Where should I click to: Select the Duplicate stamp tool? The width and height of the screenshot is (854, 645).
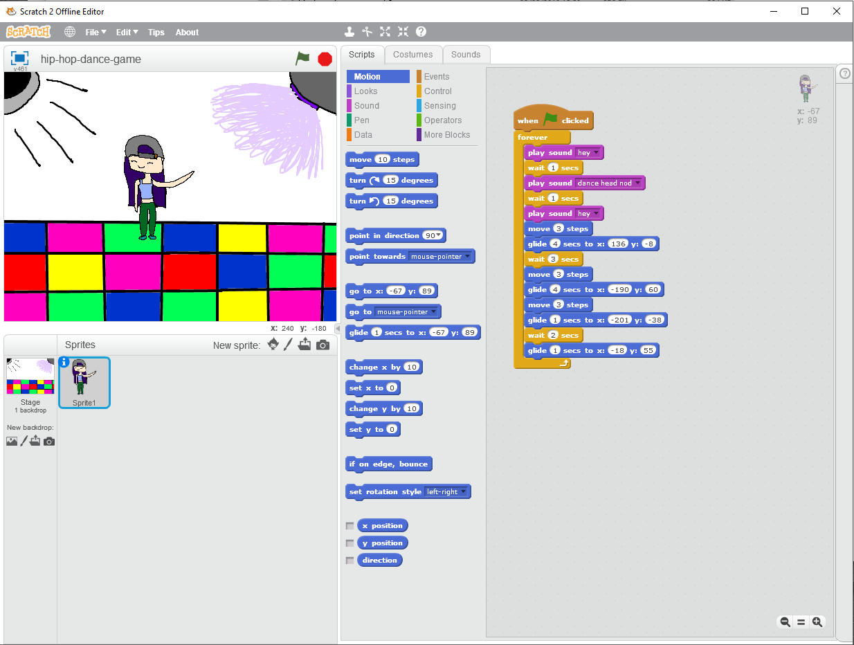point(349,32)
